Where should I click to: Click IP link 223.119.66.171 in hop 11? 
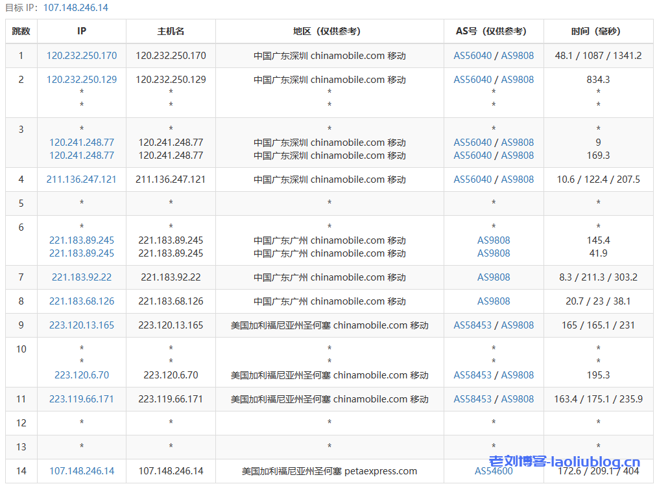82,399
